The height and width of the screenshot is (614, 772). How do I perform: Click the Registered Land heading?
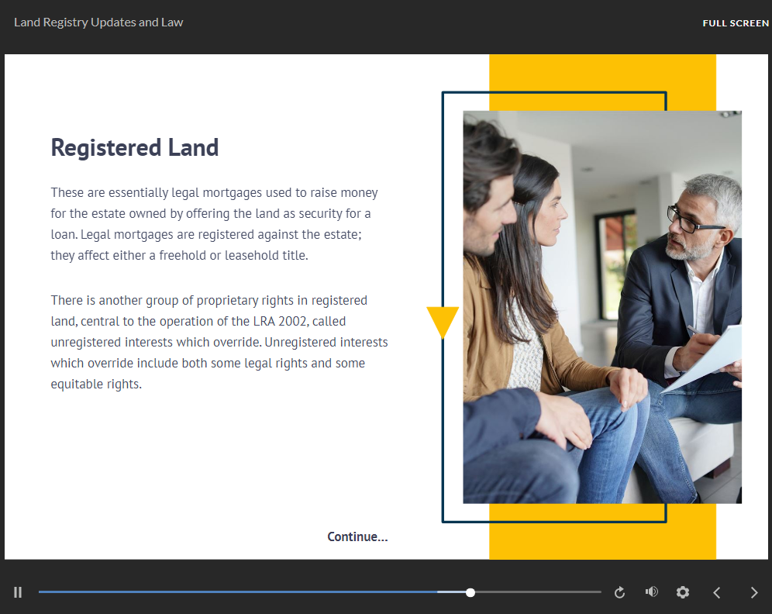click(x=134, y=148)
